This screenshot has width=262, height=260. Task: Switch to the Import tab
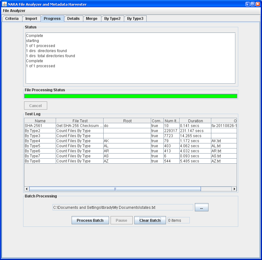tap(31, 18)
